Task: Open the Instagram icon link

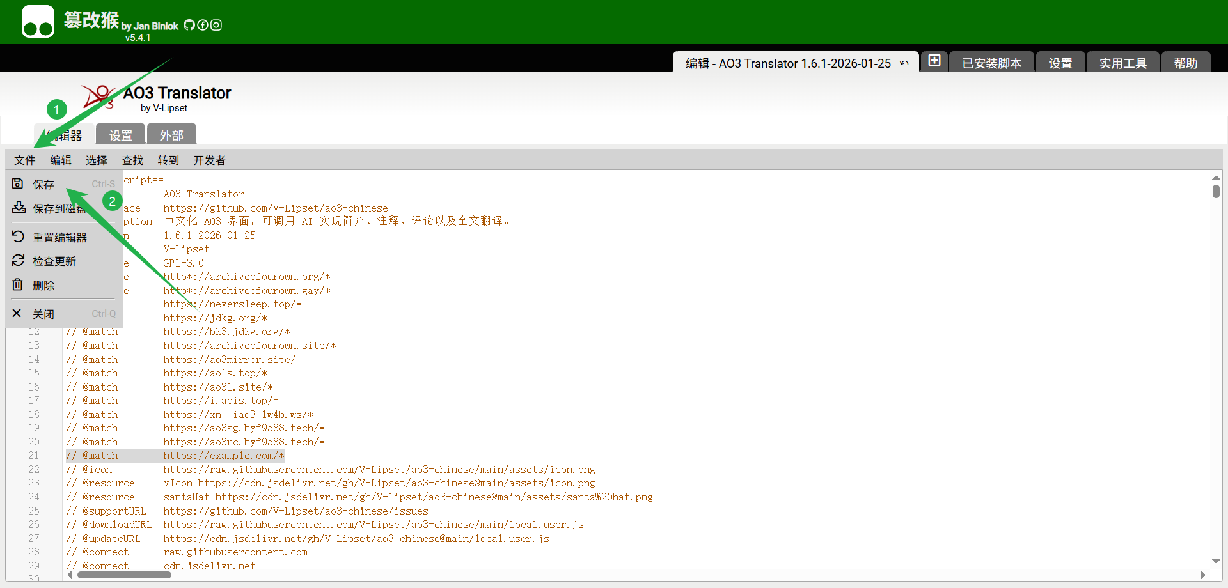Action: click(216, 25)
